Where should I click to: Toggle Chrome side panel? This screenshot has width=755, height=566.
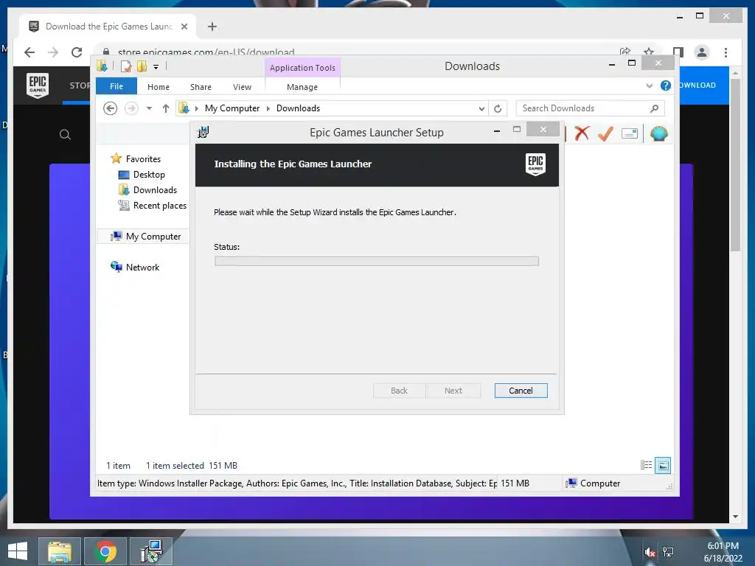point(678,52)
